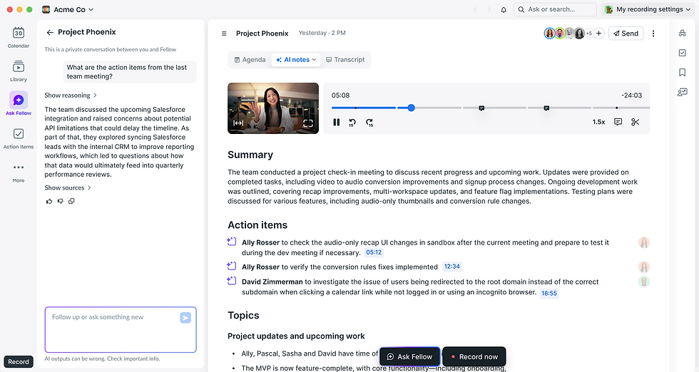Navigate forward with the top arrow
Image resolution: width=699 pixels, height=372 pixels.
pyautogui.click(x=489, y=9)
